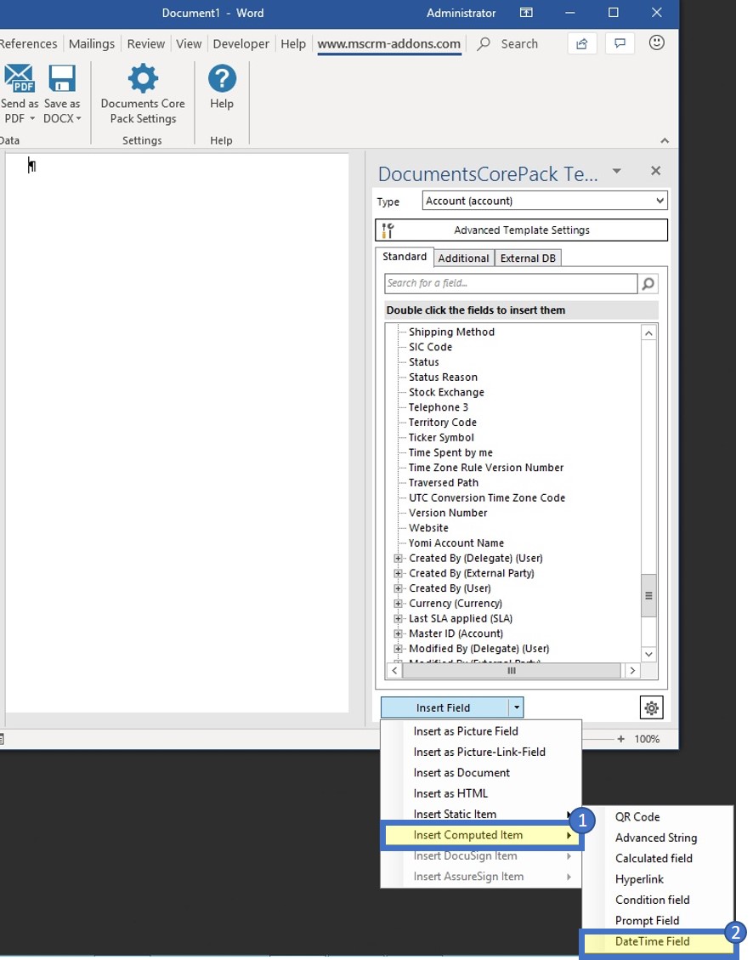Open the task pane options dropdown arrow
The image size is (753, 960).
616,171
